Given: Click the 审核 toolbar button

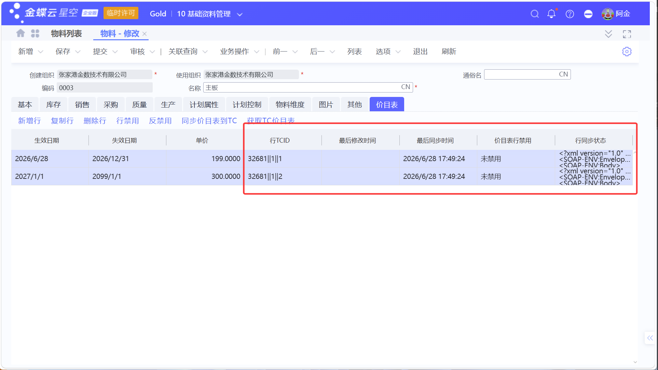Looking at the screenshot, I should 138,52.
